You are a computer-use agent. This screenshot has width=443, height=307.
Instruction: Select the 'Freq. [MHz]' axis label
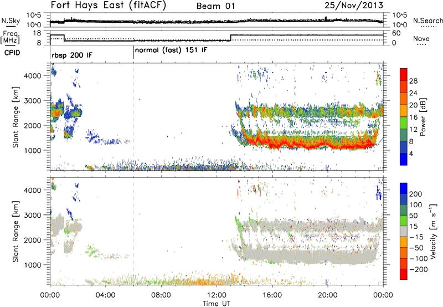(11, 37)
